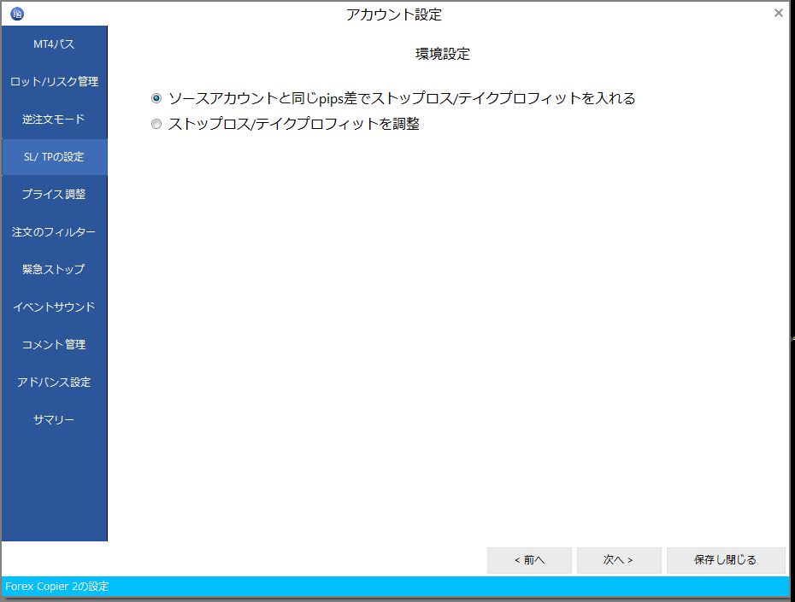Close the アカウント設定 dialog
The height and width of the screenshot is (602, 795).
click(x=778, y=13)
